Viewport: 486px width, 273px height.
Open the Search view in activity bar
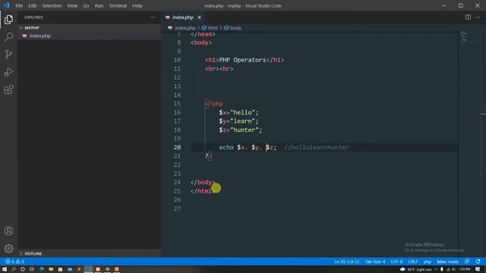point(8,37)
